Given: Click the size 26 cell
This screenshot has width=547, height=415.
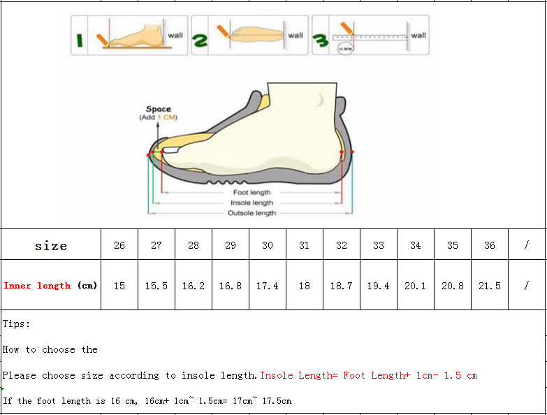Looking at the screenshot, I should pyautogui.click(x=119, y=245).
